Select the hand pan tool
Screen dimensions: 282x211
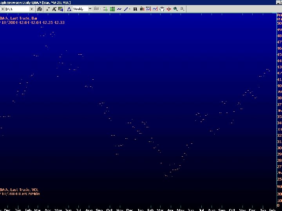[x=162, y=9]
